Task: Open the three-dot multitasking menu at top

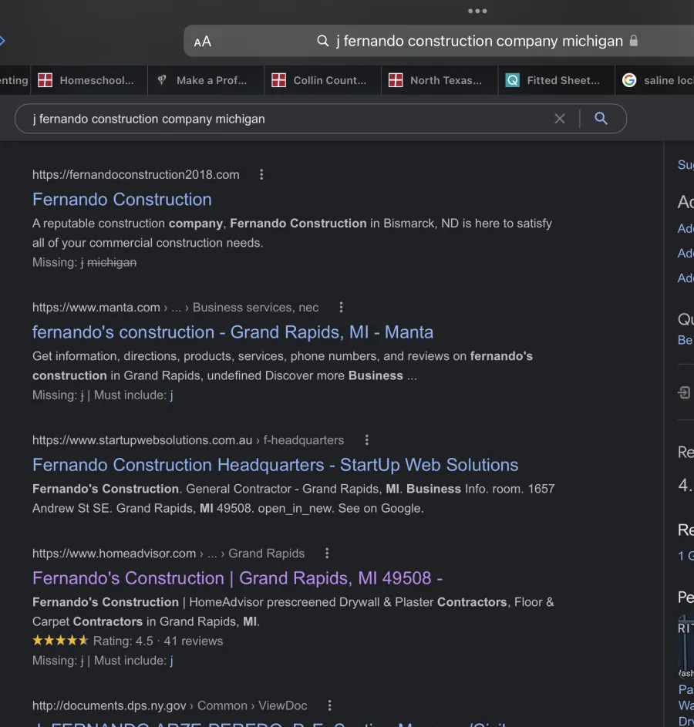Action: (477, 11)
